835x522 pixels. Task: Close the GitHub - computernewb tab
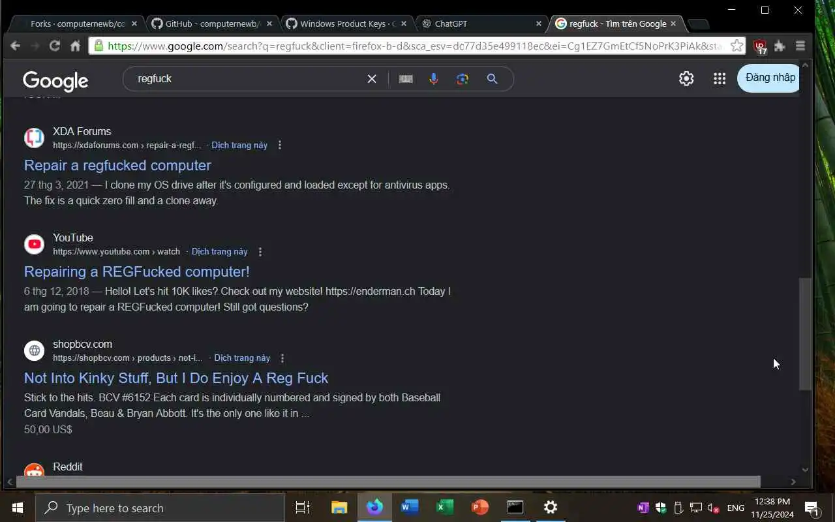point(269,23)
